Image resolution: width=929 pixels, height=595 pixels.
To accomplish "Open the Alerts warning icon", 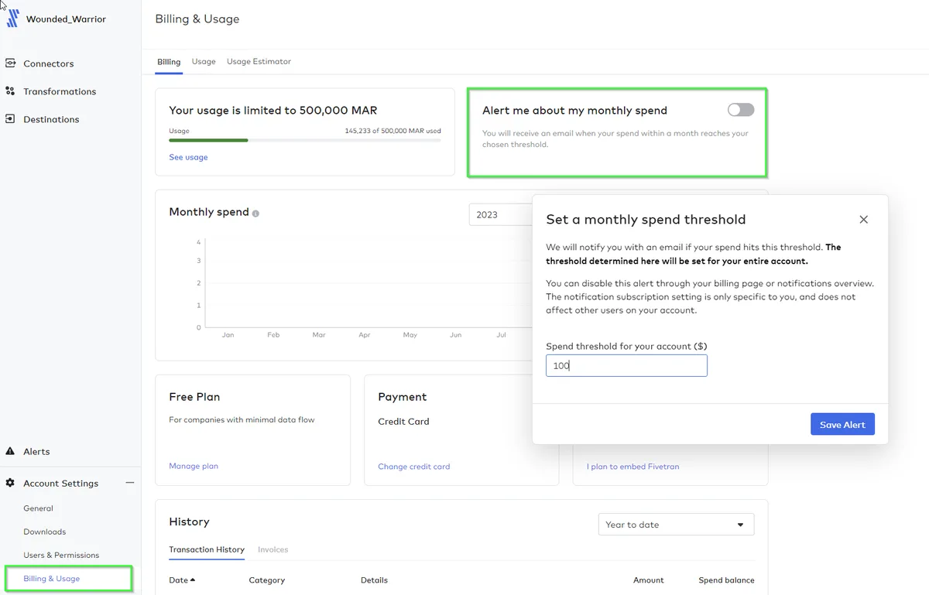I will (10, 451).
